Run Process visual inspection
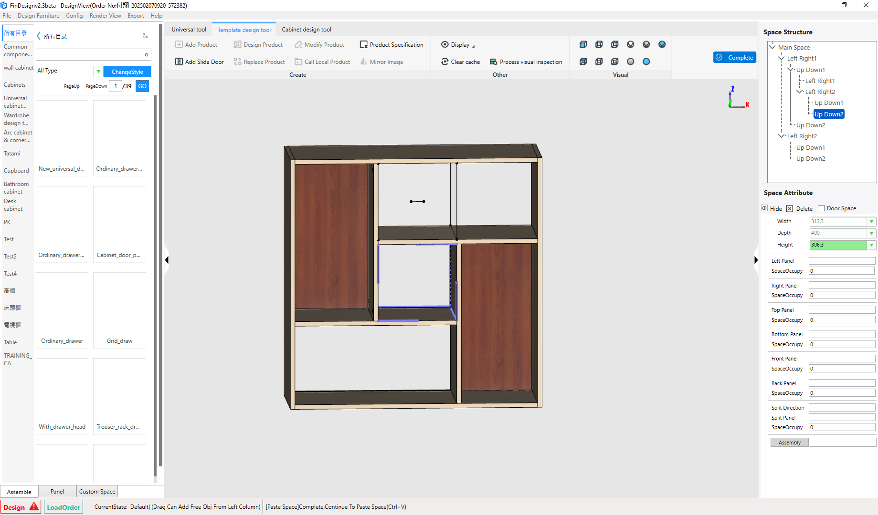Viewport: 878px width, 515px height. click(526, 62)
